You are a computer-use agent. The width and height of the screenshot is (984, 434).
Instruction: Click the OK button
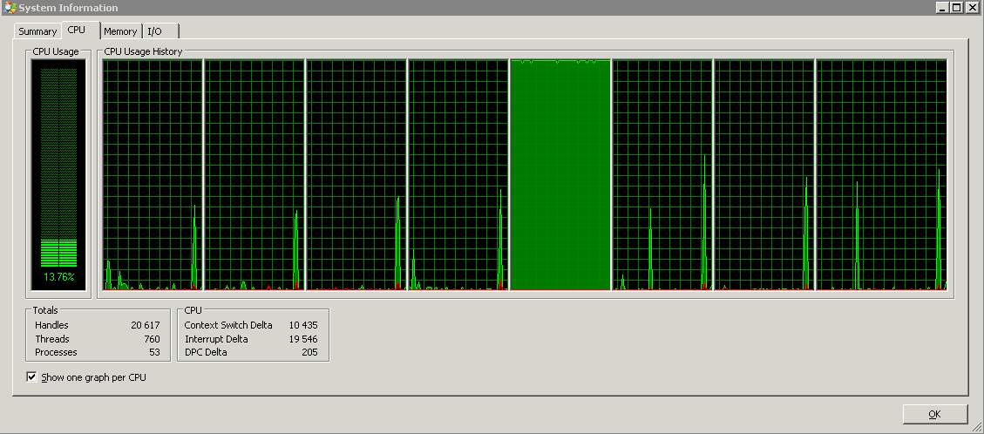pos(934,414)
